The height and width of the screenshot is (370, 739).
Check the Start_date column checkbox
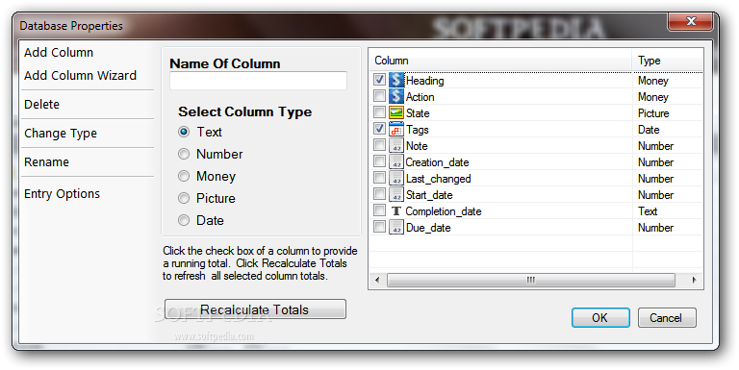379,193
